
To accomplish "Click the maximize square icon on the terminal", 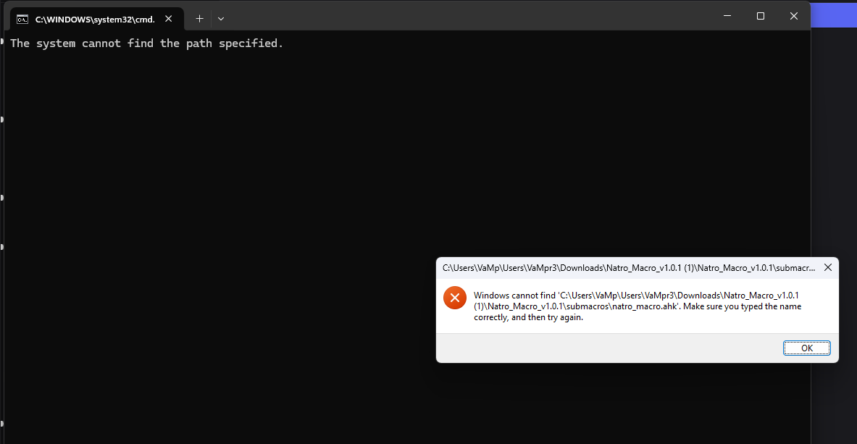I will [x=760, y=15].
